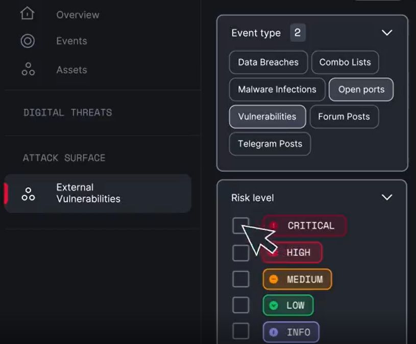The image size is (416, 344).
Task: Click the red alert icon in the CRITICAL badge
Action: 273,225
